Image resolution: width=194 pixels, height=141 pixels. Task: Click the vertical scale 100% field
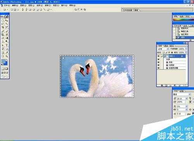181,102
